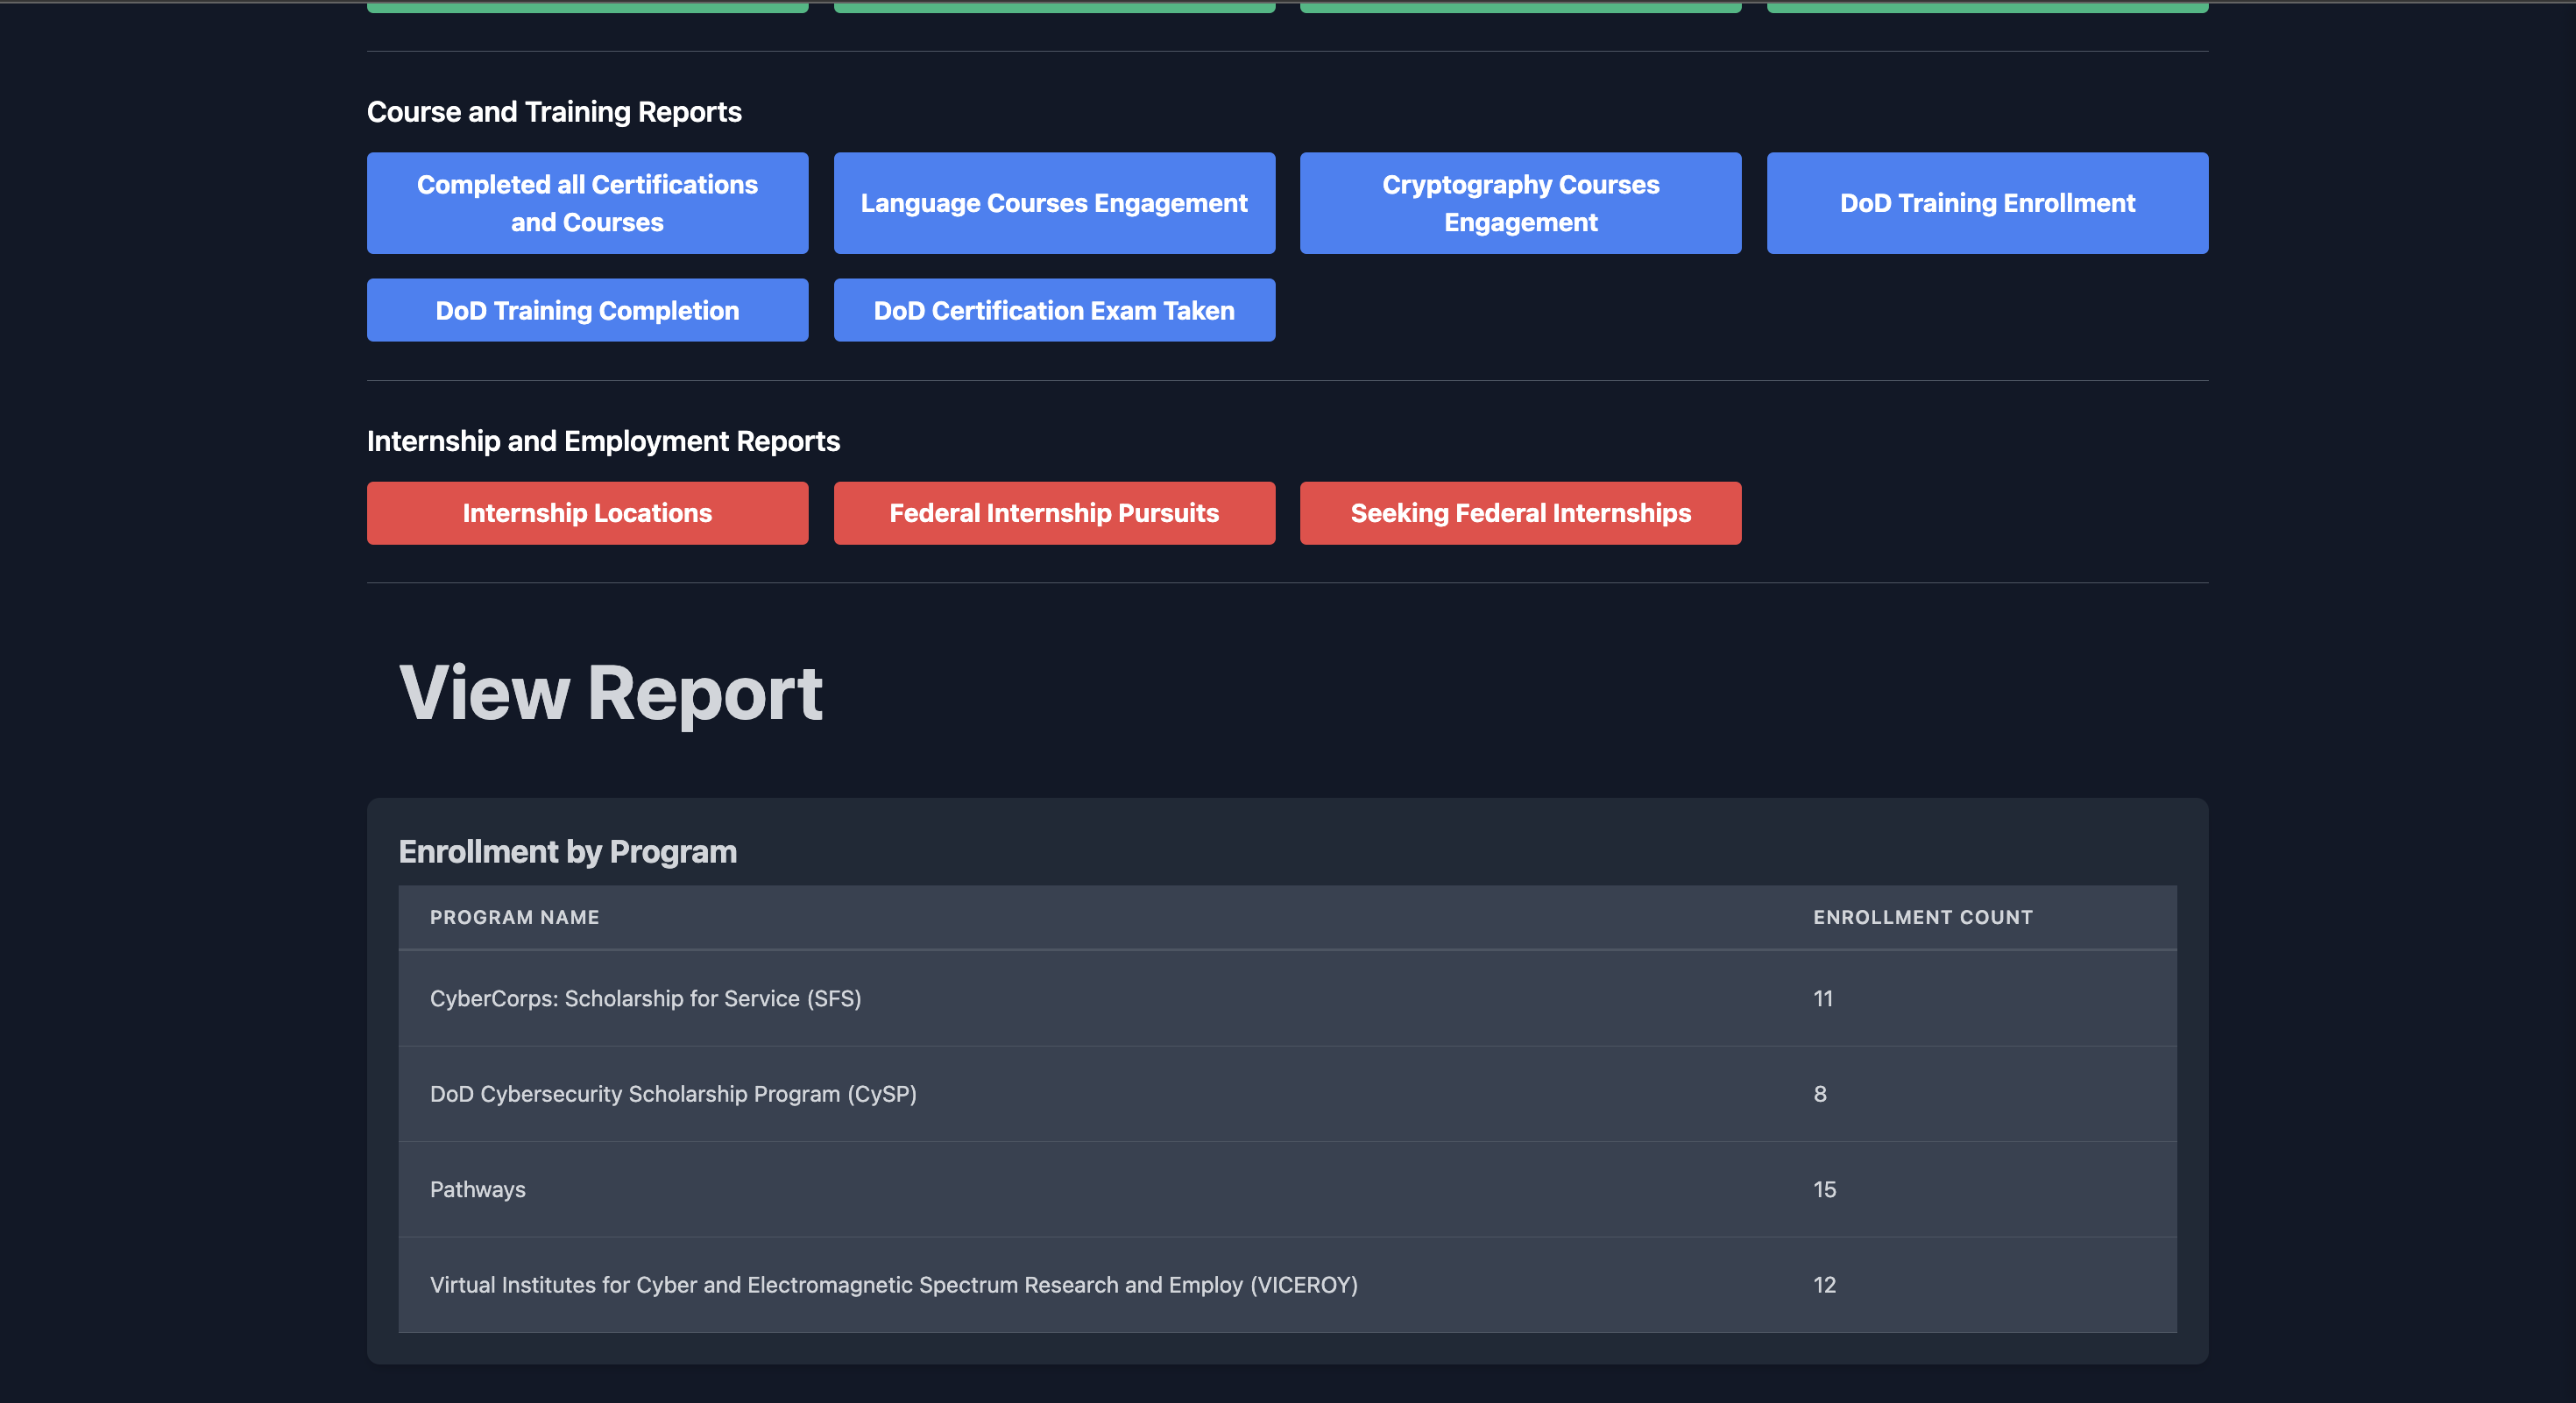Click the Pathways enrollment count 15
This screenshot has height=1403, width=2576.
click(1824, 1189)
